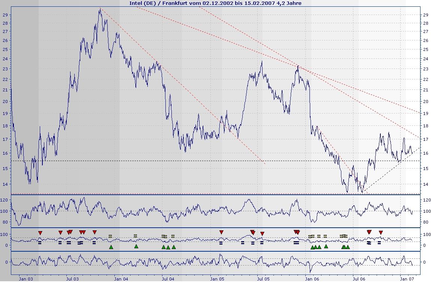Select the 'Jan 04' date label

pos(121,279)
